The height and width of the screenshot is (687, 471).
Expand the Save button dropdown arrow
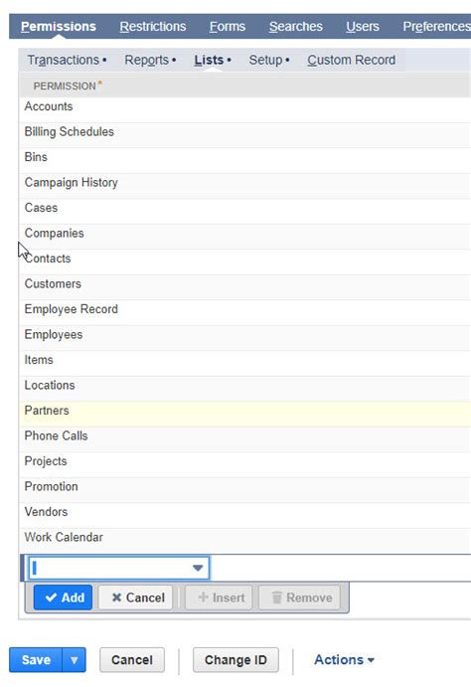coord(74,660)
